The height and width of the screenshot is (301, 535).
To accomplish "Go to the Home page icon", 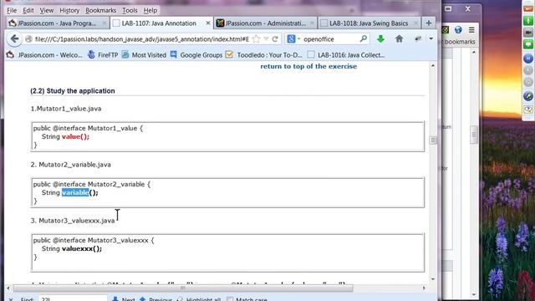I will click(x=399, y=39).
